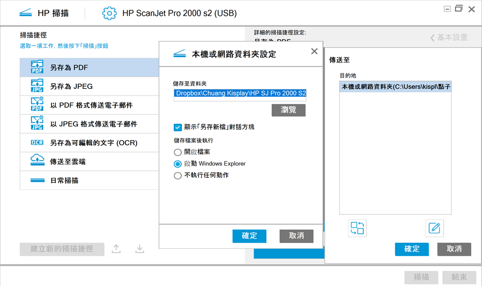Click 建立新的掃描捷徑 button
Image resolution: width=482 pixels, height=286 pixels.
pos(62,249)
